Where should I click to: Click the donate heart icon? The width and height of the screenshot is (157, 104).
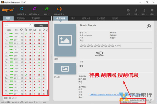[152, 10]
